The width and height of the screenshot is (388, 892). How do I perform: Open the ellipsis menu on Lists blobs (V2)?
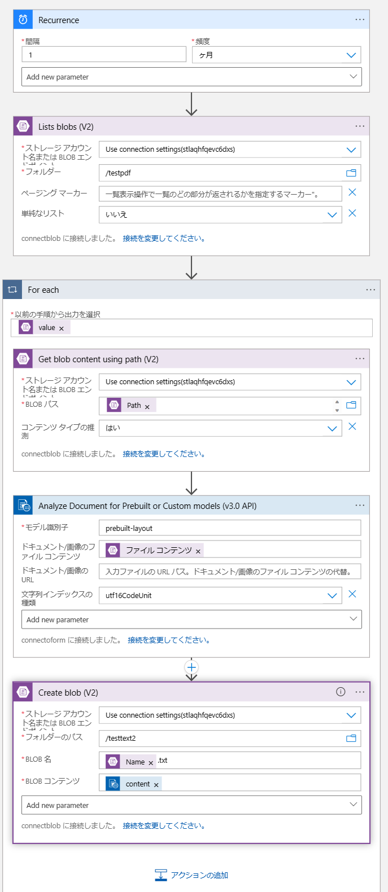pyautogui.click(x=360, y=126)
